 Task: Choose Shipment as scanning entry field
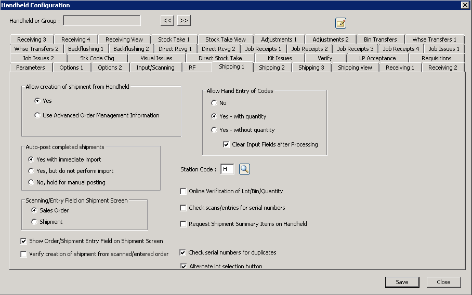pos(34,222)
